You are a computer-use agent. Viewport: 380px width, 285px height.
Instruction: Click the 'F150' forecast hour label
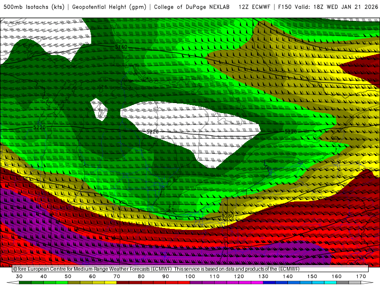[285, 7]
